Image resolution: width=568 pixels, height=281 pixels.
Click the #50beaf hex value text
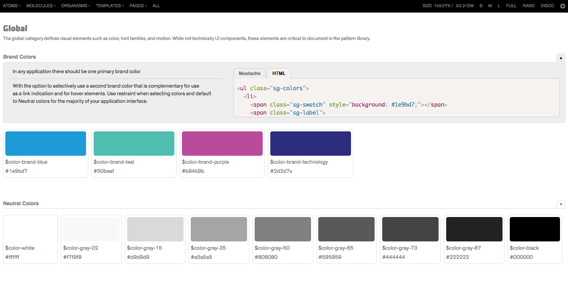[x=104, y=171]
